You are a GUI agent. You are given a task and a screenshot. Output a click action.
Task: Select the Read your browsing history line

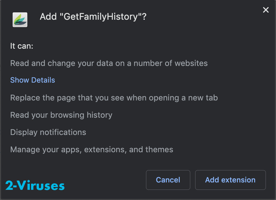pos(61,115)
